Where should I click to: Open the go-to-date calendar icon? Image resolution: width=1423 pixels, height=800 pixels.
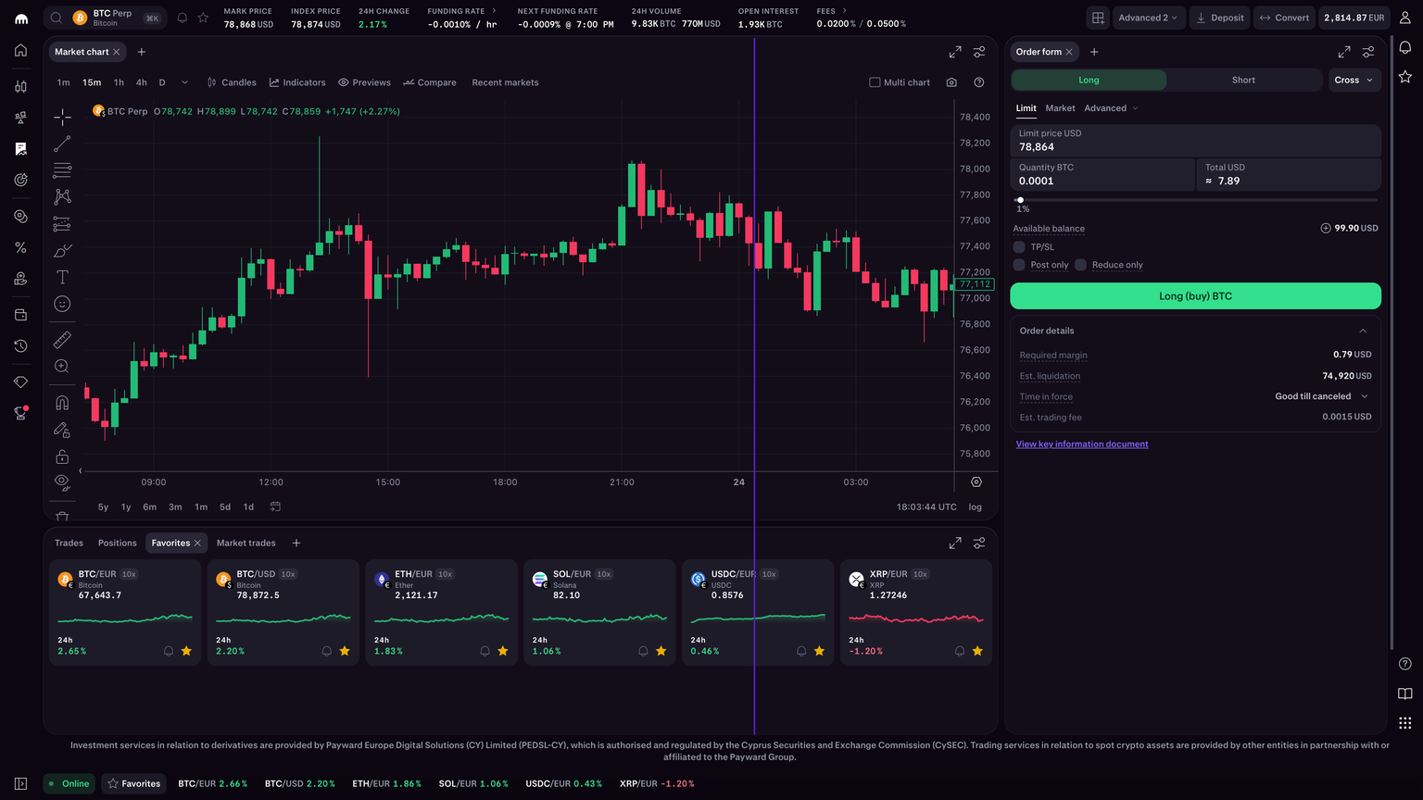pos(275,506)
